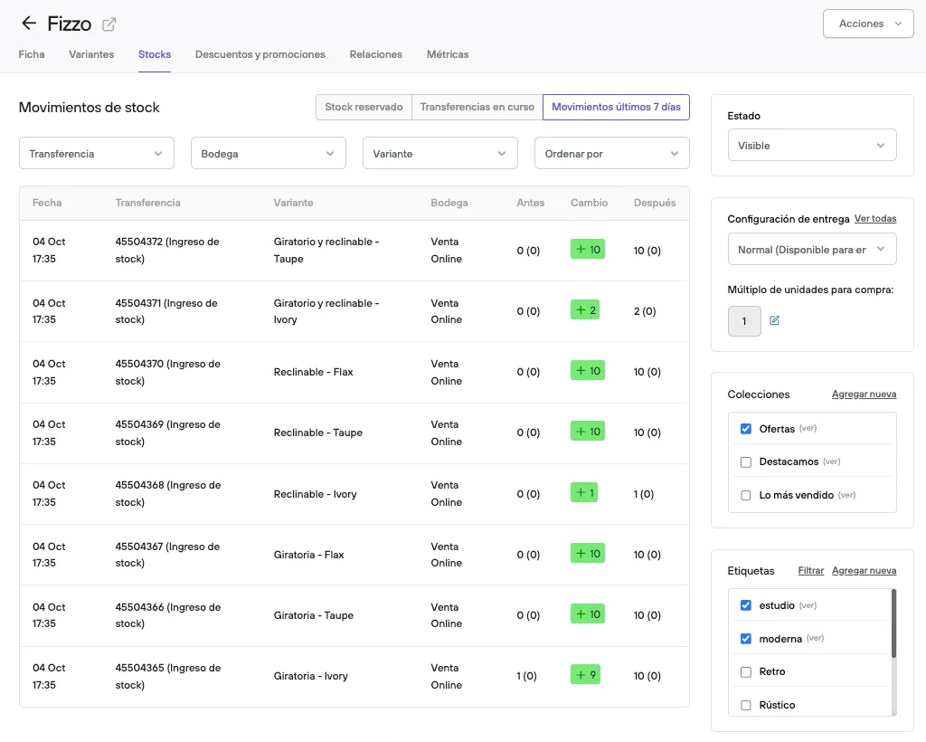Image resolution: width=926 pixels, height=742 pixels.
Task: Click Agregar nueva in Colecciones
Action: (864, 394)
